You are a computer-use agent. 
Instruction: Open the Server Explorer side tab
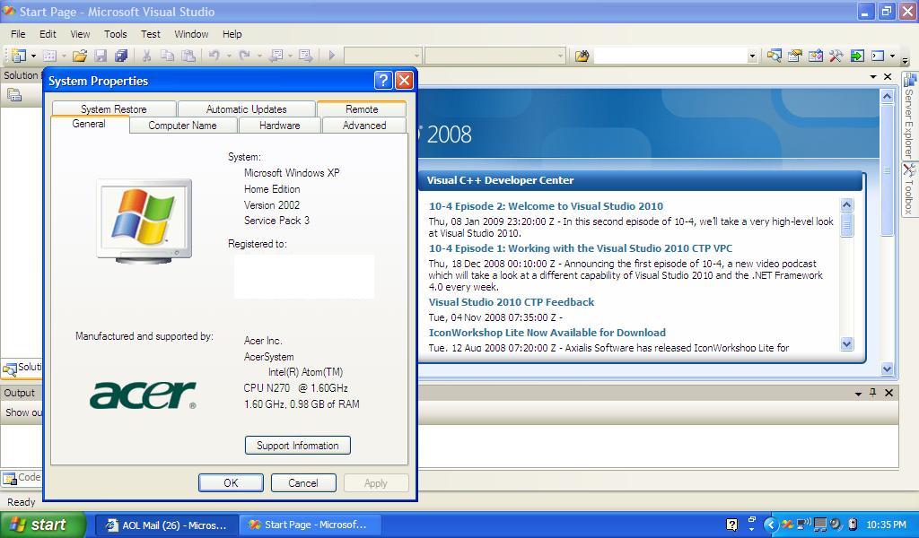909,117
